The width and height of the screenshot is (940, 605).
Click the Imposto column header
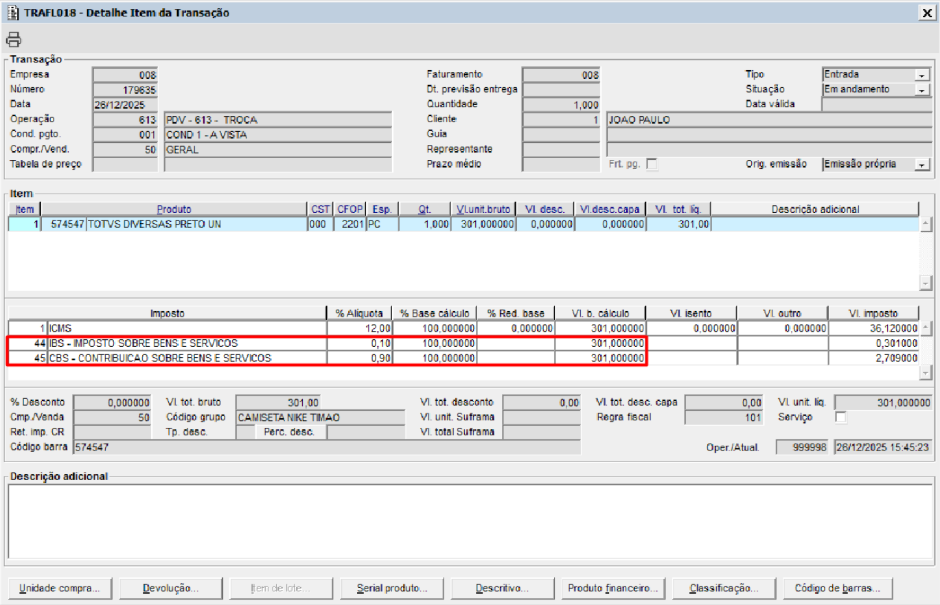[168, 313]
